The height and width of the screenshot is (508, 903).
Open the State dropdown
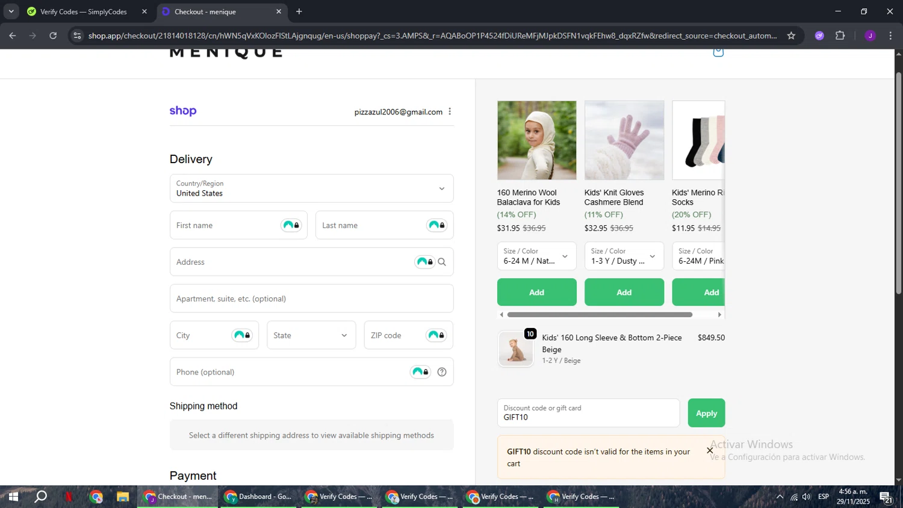tap(311, 335)
